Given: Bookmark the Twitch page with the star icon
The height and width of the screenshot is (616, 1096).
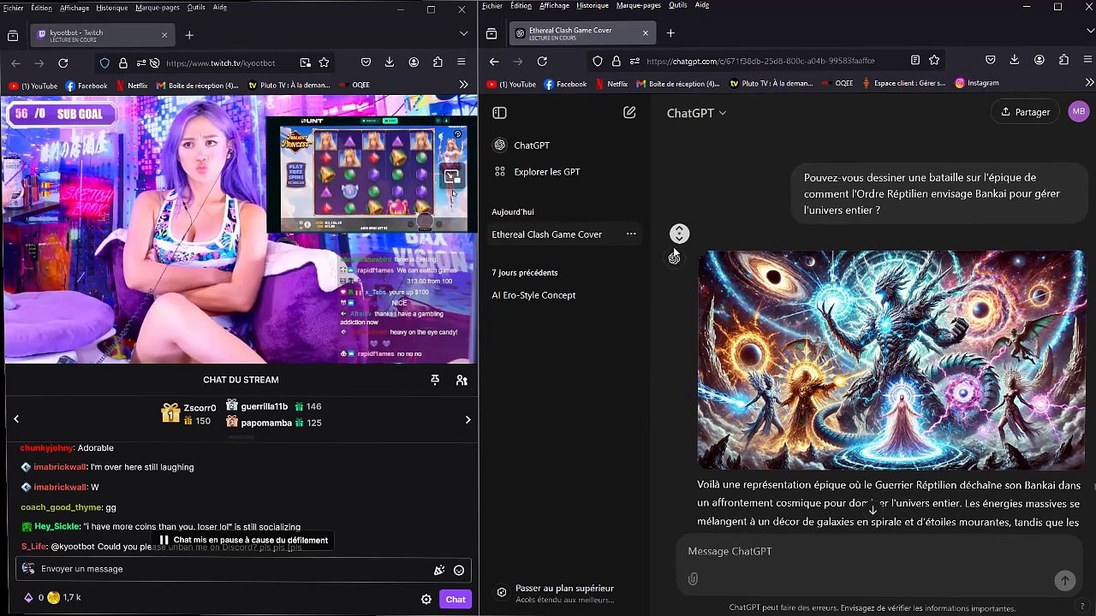Looking at the screenshot, I should point(324,62).
